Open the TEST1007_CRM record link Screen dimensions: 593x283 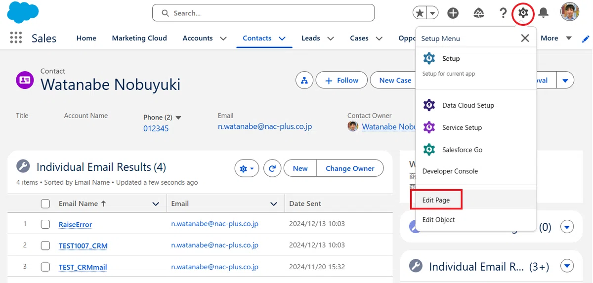[83, 245]
